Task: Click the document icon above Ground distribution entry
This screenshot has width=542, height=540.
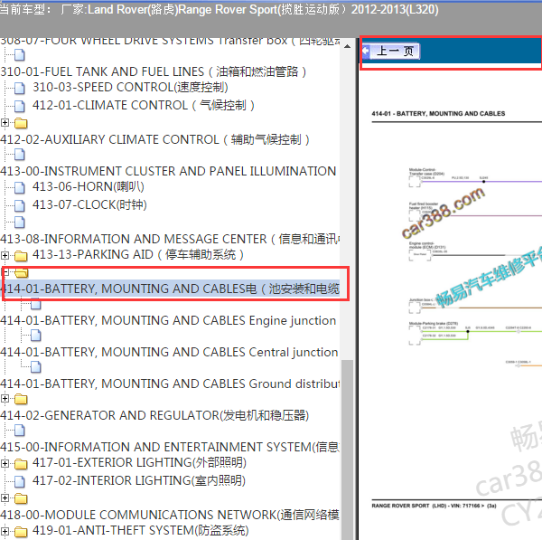Action: point(35,367)
